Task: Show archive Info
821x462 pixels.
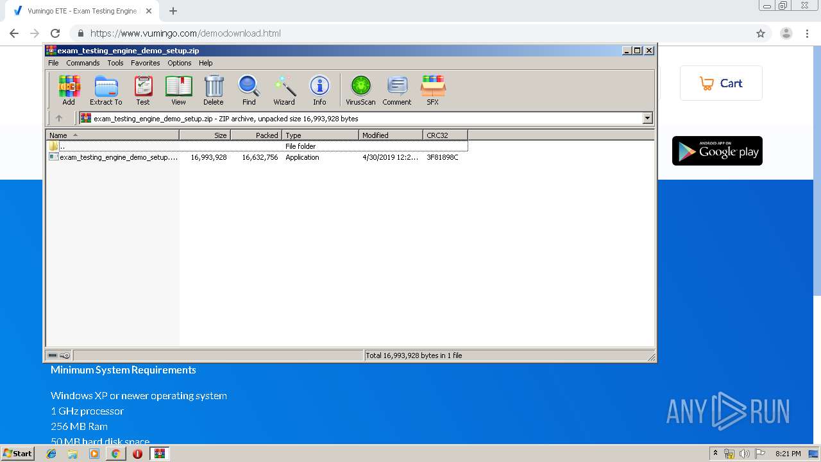Action: (x=319, y=90)
